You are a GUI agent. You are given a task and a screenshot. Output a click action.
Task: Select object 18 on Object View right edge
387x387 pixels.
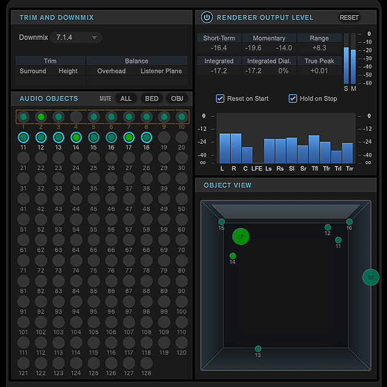(371, 278)
